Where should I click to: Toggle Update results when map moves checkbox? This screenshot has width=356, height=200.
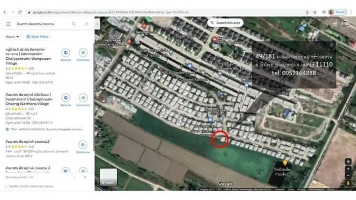6,186
